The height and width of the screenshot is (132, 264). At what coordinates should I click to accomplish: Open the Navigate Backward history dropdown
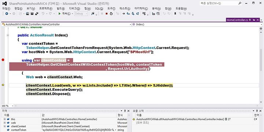[x=10, y=14]
